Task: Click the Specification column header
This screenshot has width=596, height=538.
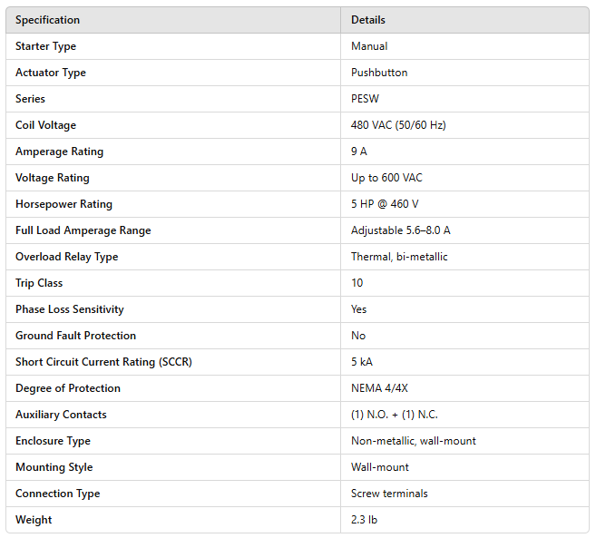Action: [47, 20]
